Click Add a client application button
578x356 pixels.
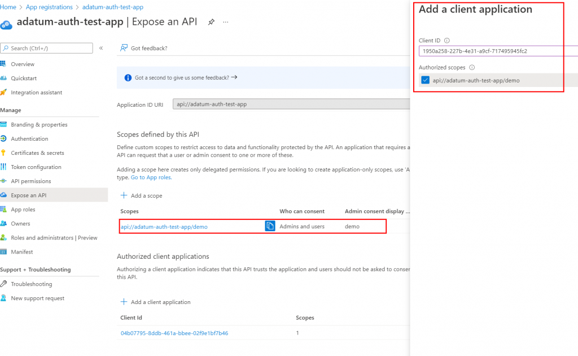(x=156, y=302)
